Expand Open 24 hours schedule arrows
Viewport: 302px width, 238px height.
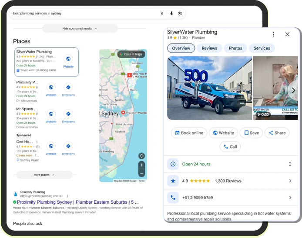pyautogui.click(x=290, y=164)
